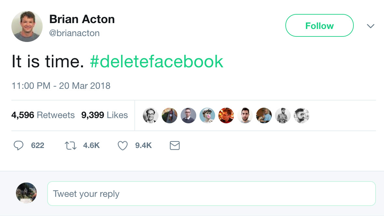The image size is (384, 216).
Task: Click the last bearded liker avatar
Action: [x=301, y=115]
